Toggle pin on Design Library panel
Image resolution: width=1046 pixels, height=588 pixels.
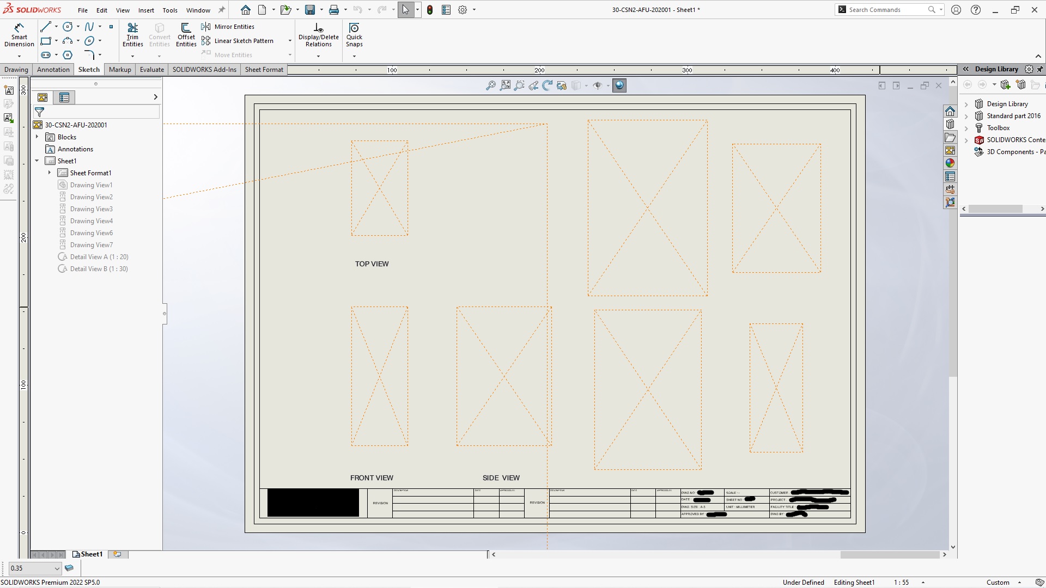click(1040, 69)
